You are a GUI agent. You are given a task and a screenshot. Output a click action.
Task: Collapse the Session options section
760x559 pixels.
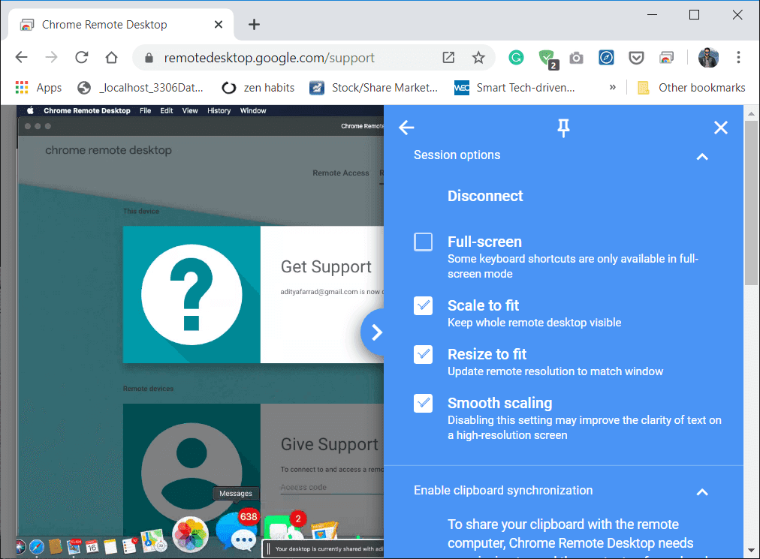pyautogui.click(x=702, y=157)
